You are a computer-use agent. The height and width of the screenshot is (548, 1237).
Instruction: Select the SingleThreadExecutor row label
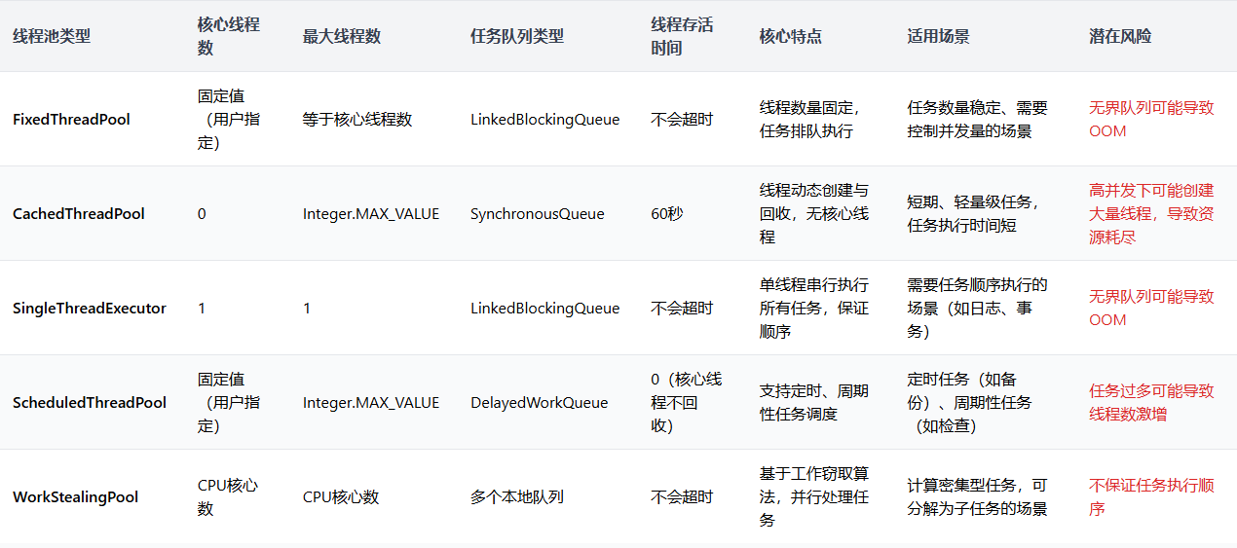pyautogui.click(x=89, y=308)
